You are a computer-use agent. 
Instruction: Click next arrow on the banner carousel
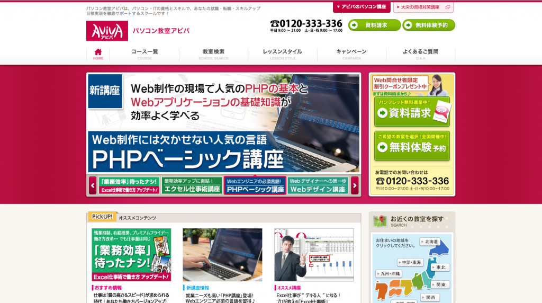coord(355,185)
